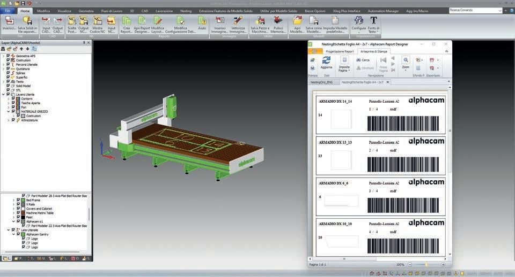Click the ARMADIO DX 14_14 label preview
This screenshot has width=515, height=277.
coord(380,114)
